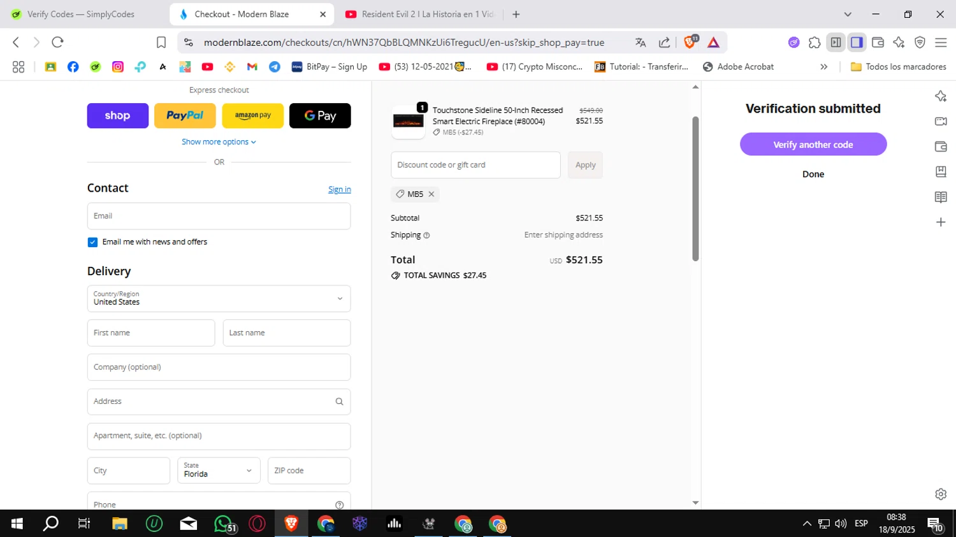Open Adobe Acrobat bookmark

[738, 67]
